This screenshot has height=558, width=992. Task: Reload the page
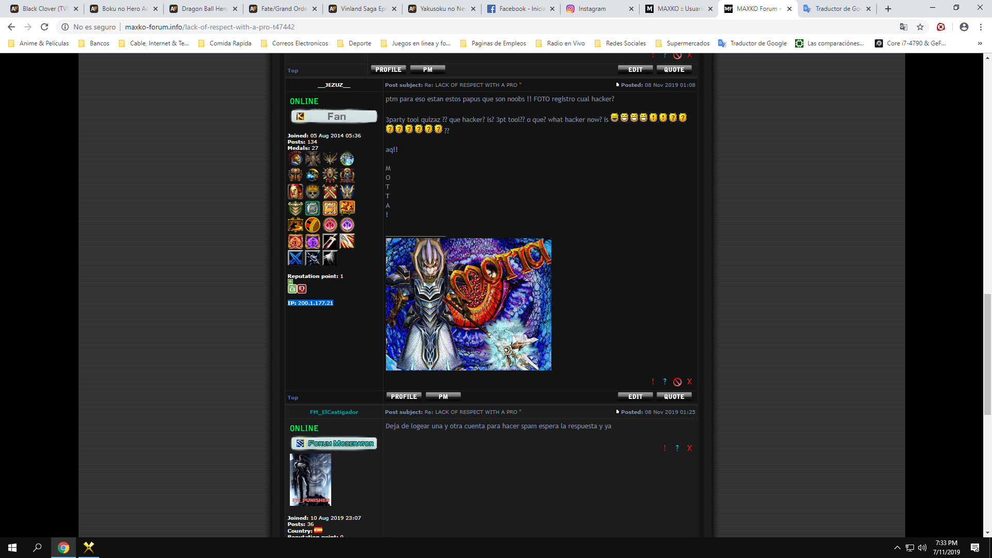pyautogui.click(x=44, y=27)
